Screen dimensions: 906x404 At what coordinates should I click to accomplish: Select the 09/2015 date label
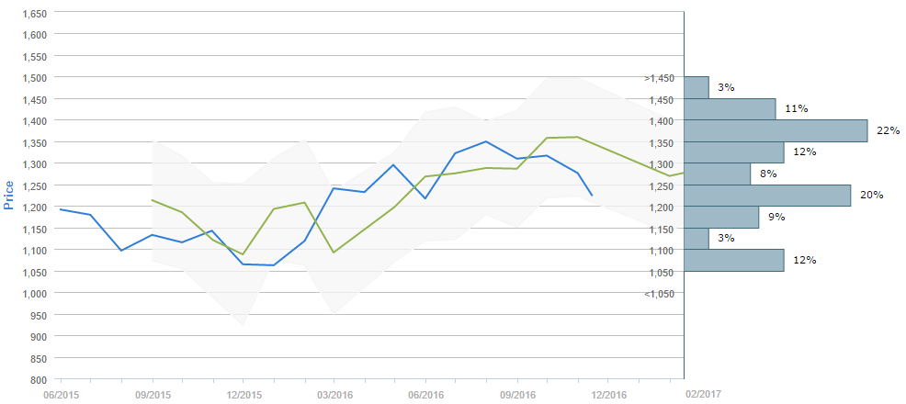pyautogui.click(x=152, y=393)
